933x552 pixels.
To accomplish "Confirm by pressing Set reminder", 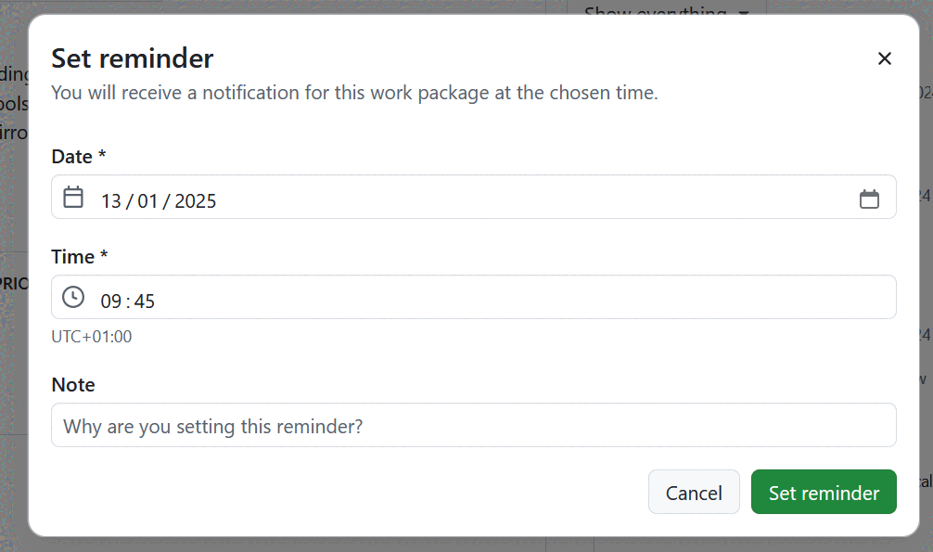I will [x=824, y=492].
